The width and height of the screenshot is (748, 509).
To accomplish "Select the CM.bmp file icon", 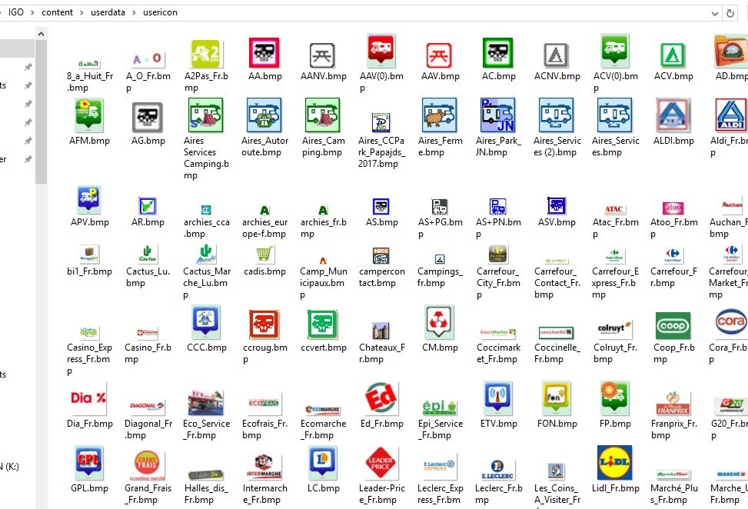I will coord(439,322).
